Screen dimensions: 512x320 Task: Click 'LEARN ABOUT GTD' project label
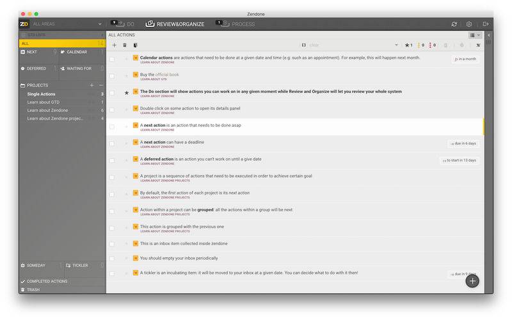tap(154, 79)
